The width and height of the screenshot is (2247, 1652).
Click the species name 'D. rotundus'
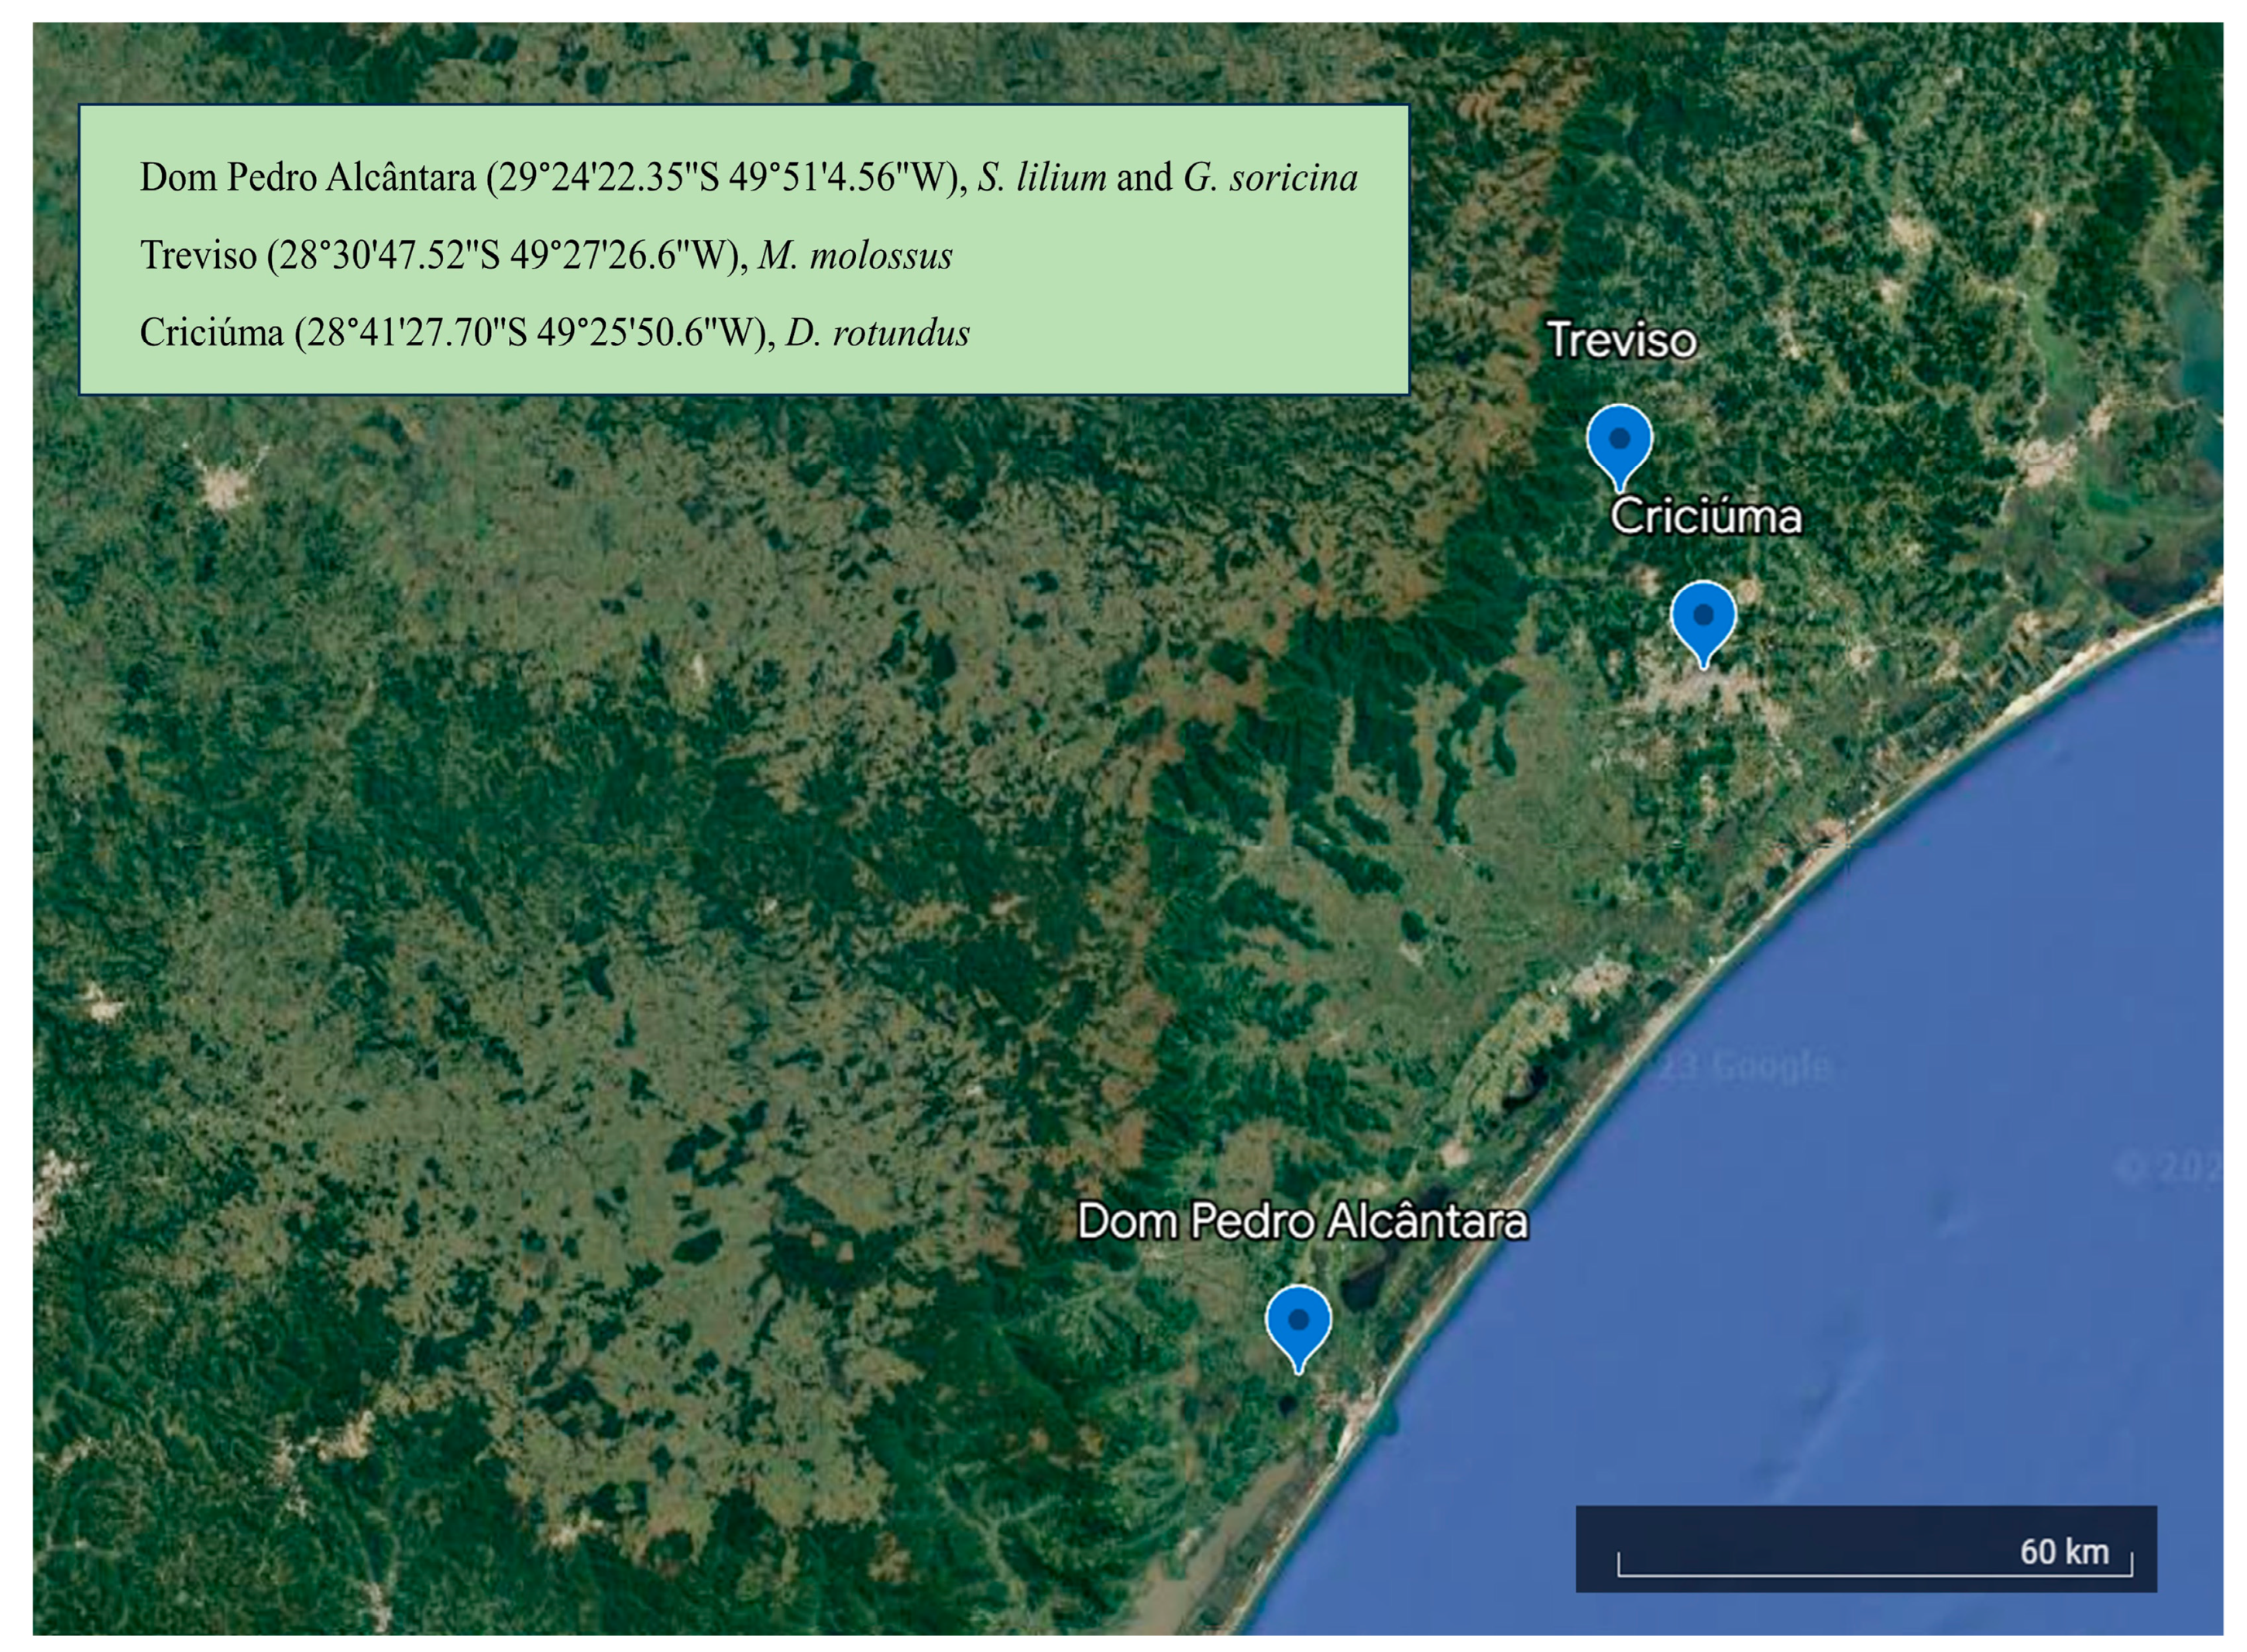coord(876,333)
